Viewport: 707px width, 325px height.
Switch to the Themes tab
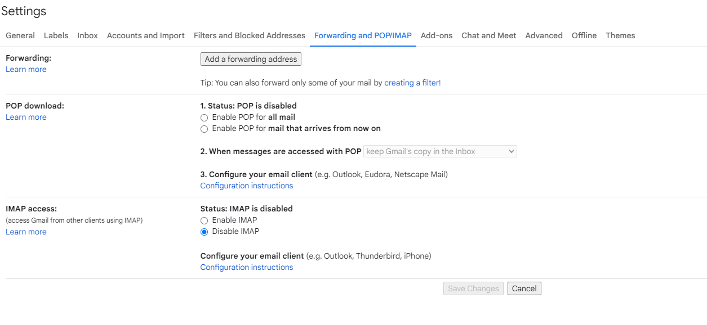620,35
